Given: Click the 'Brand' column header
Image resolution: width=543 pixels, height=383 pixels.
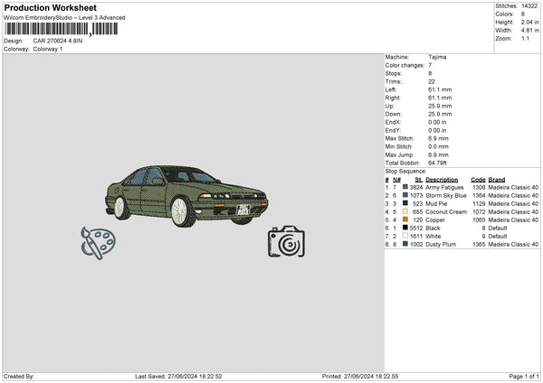Looking at the screenshot, I should [x=497, y=180].
